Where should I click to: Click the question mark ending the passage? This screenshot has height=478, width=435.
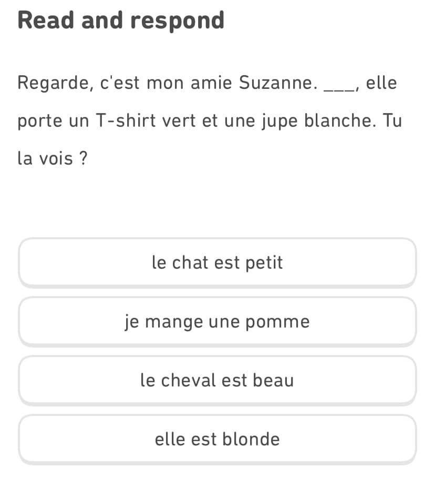pyautogui.click(x=82, y=158)
